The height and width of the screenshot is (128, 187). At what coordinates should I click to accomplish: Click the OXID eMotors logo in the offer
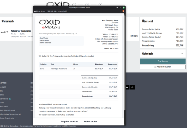(50, 24)
